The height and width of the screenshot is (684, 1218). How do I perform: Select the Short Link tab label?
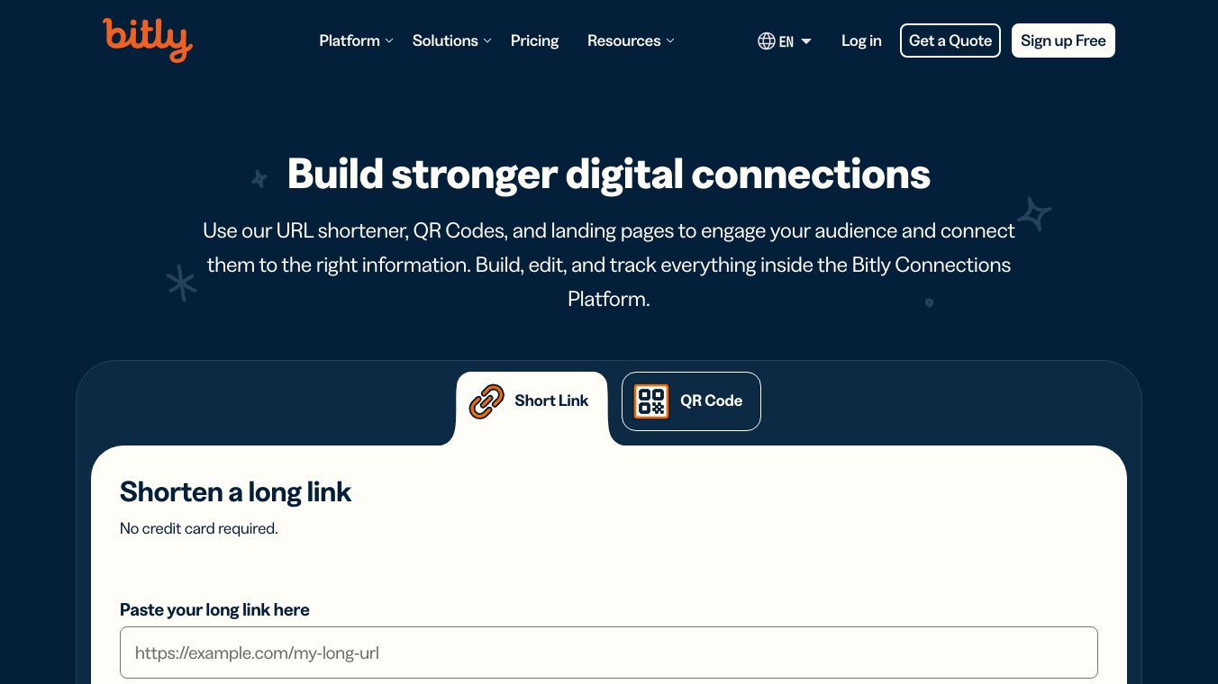(x=551, y=400)
